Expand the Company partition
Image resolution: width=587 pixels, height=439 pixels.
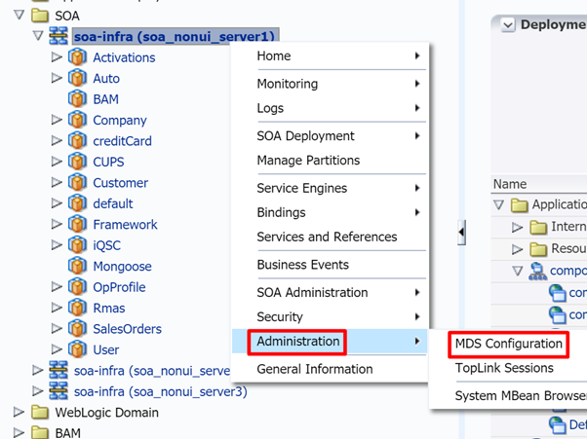point(57,120)
